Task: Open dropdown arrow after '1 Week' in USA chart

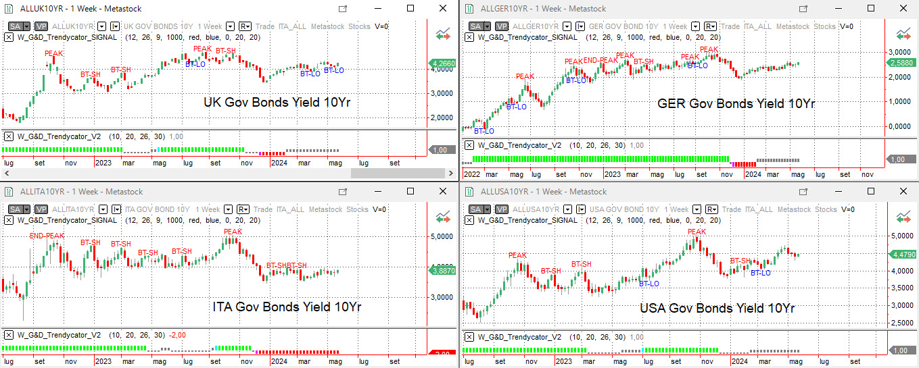Action: coord(698,209)
